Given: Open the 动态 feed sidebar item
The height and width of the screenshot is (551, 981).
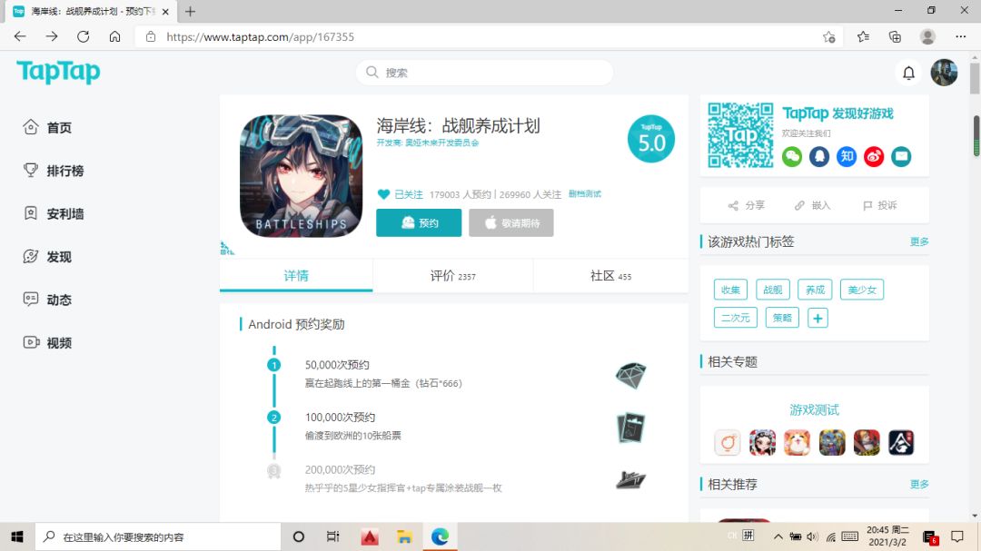Looking at the screenshot, I should 47,300.
